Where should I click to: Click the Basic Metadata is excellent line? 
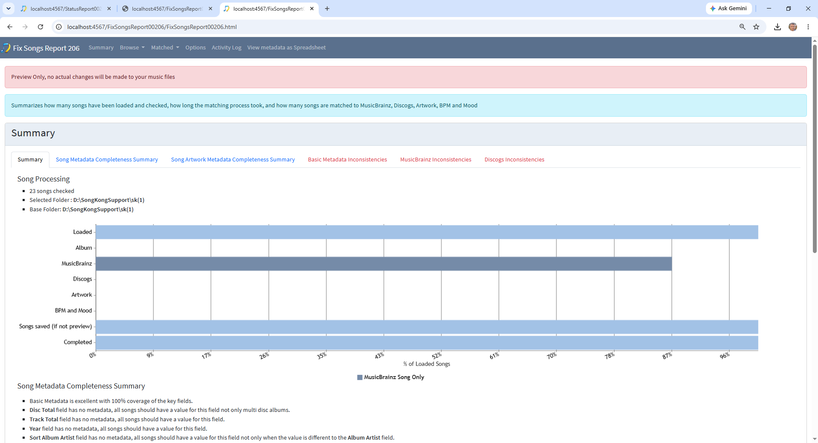[x=111, y=401]
